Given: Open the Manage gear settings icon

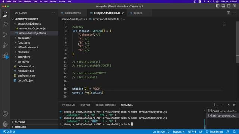Looking at the screenshot, I should pyautogui.click(x=5, y=124).
